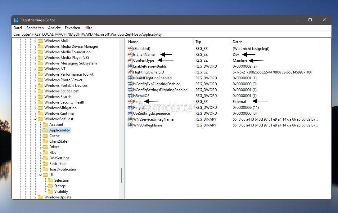
Task: Click the Applicability folder icon
Action: point(45,130)
